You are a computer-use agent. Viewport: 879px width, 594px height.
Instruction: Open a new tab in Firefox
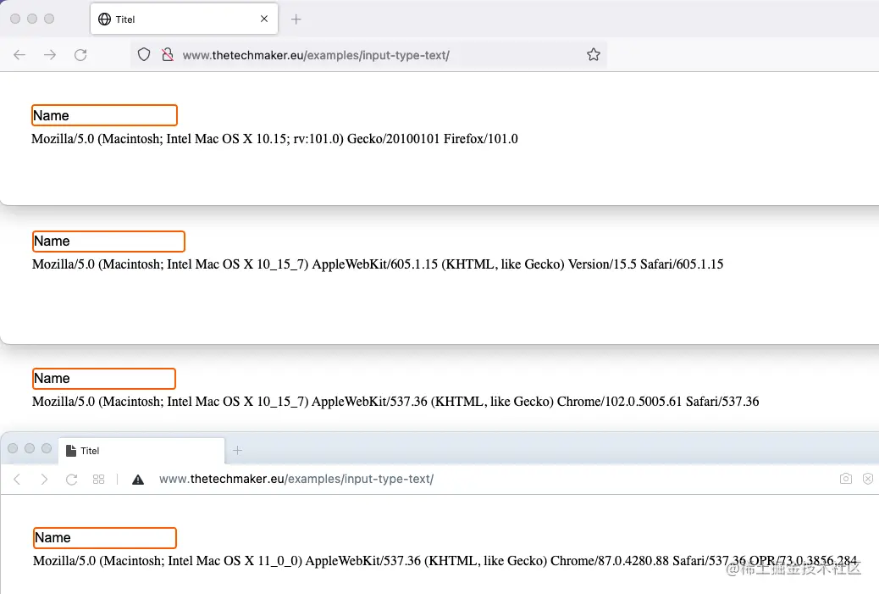(296, 19)
